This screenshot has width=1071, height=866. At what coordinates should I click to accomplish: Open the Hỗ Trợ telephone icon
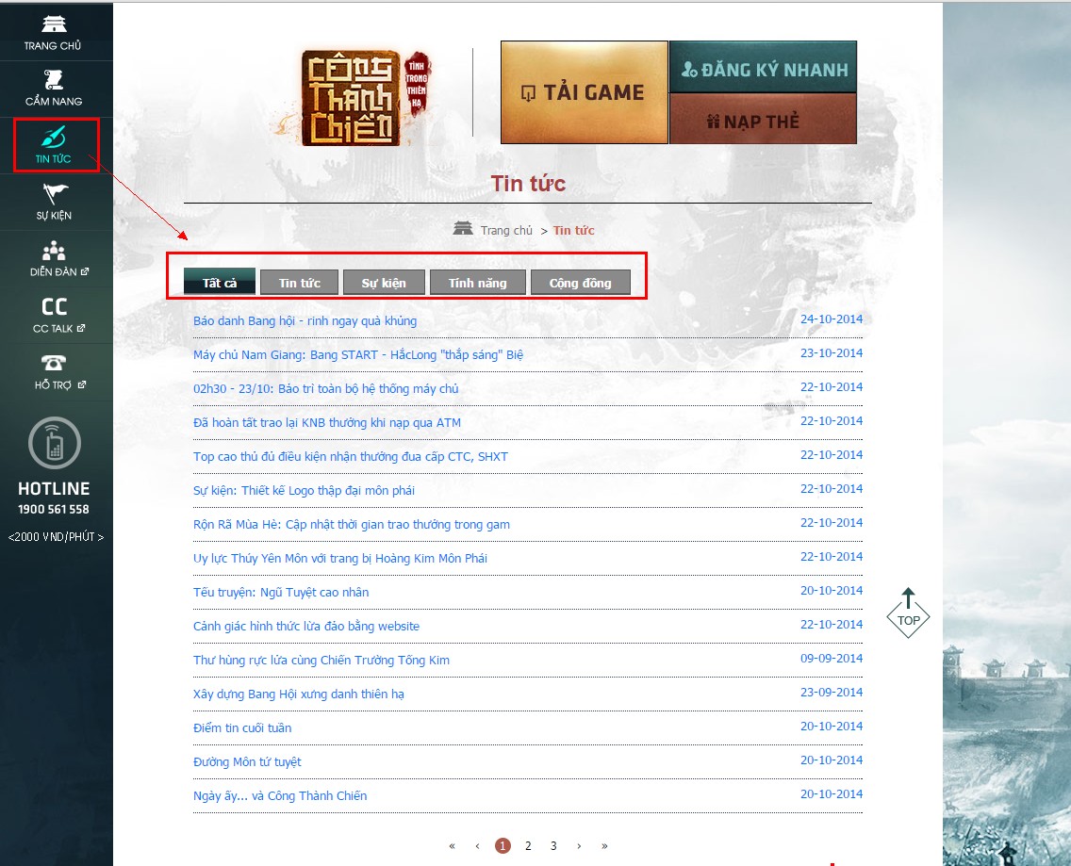pyautogui.click(x=54, y=364)
